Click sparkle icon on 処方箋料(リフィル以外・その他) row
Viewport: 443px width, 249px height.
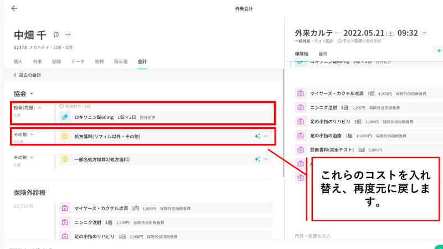pos(257,136)
